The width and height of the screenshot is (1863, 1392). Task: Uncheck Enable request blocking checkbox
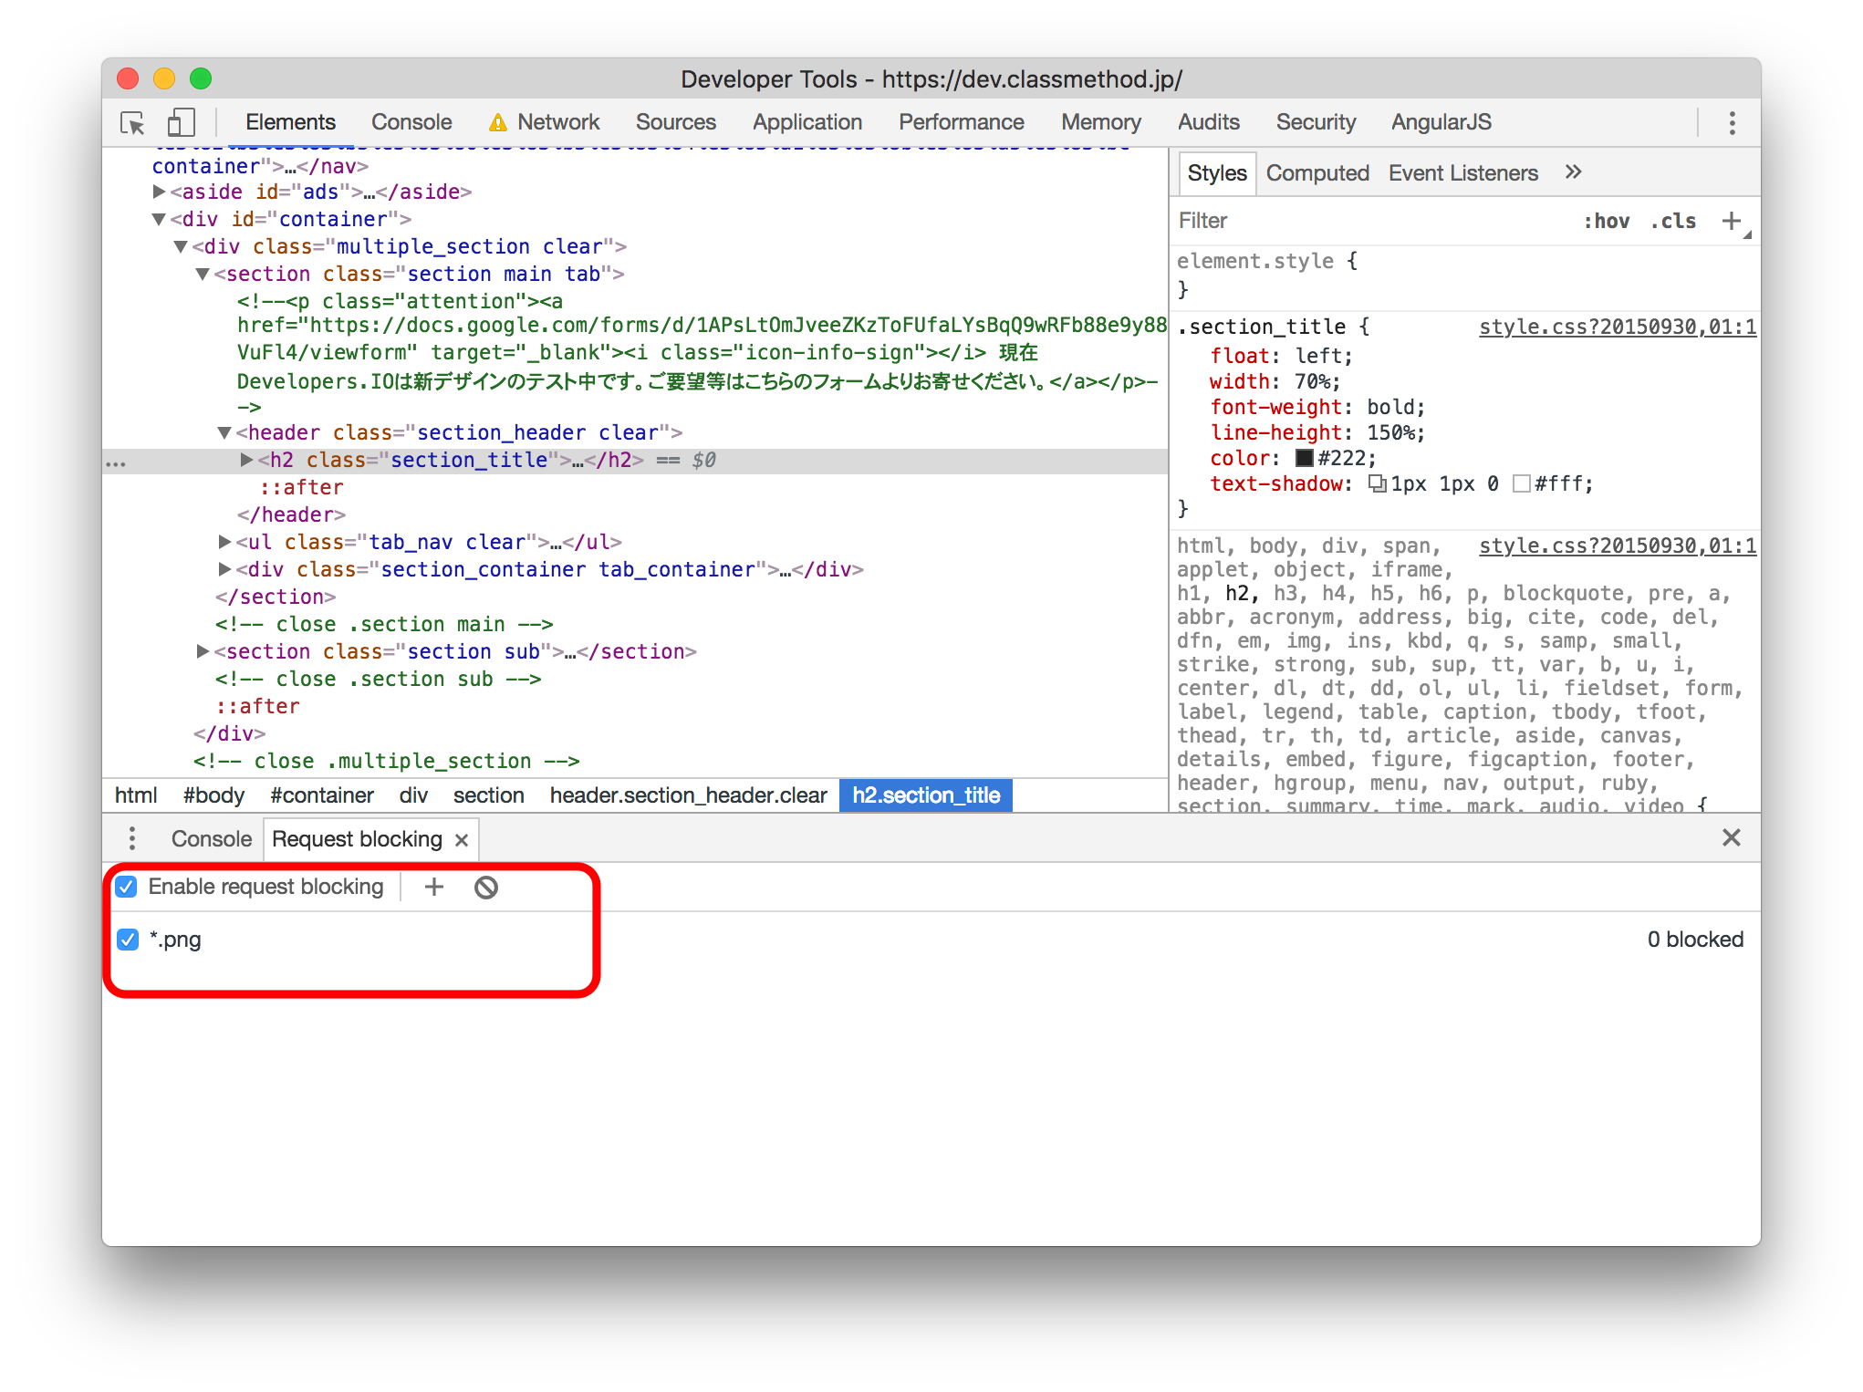point(127,887)
